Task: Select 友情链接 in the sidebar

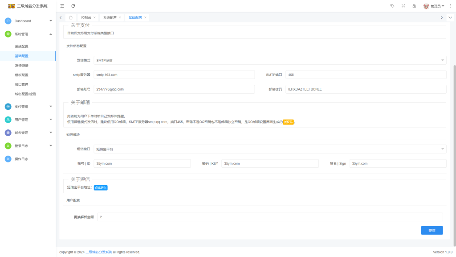Action: pyautogui.click(x=21, y=66)
